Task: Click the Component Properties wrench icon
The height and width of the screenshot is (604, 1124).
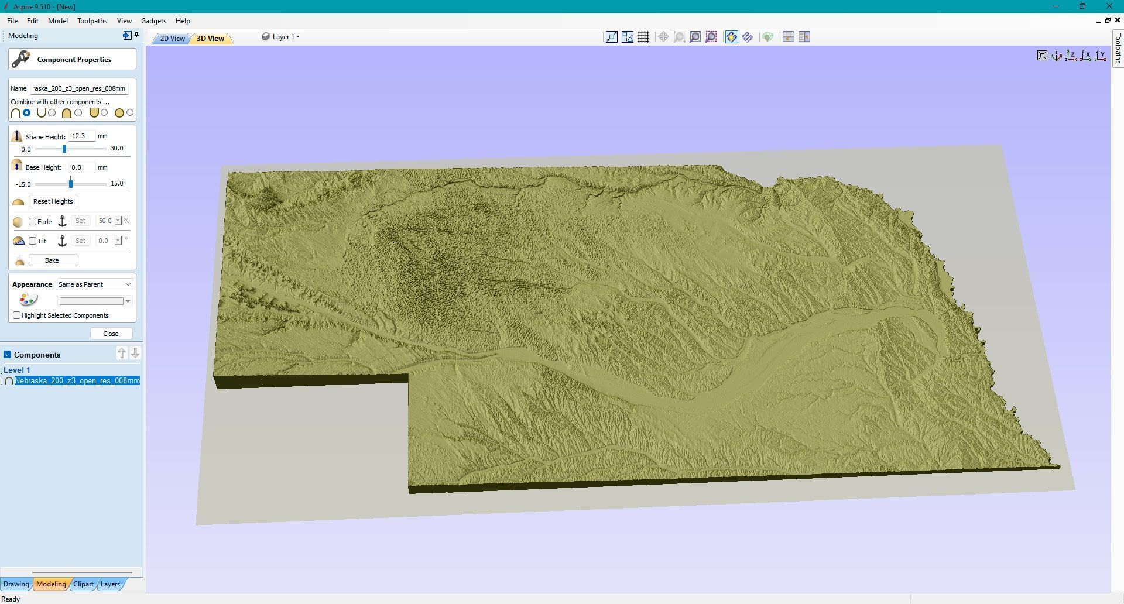Action: 21,59
